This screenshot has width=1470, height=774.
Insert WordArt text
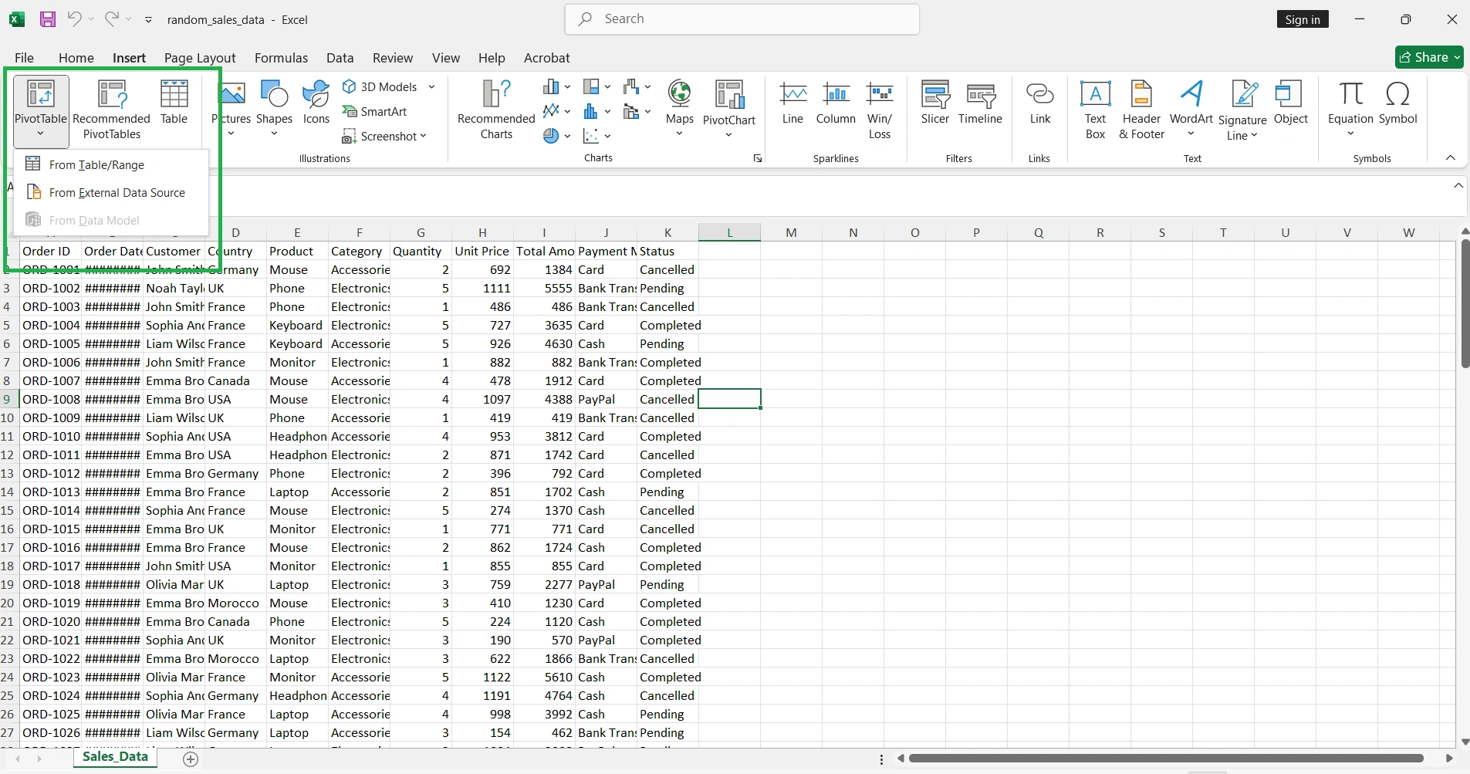click(x=1191, y=108)
